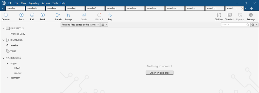
Task: Switch to the mesh-e... tab
Action: [55, 8]
